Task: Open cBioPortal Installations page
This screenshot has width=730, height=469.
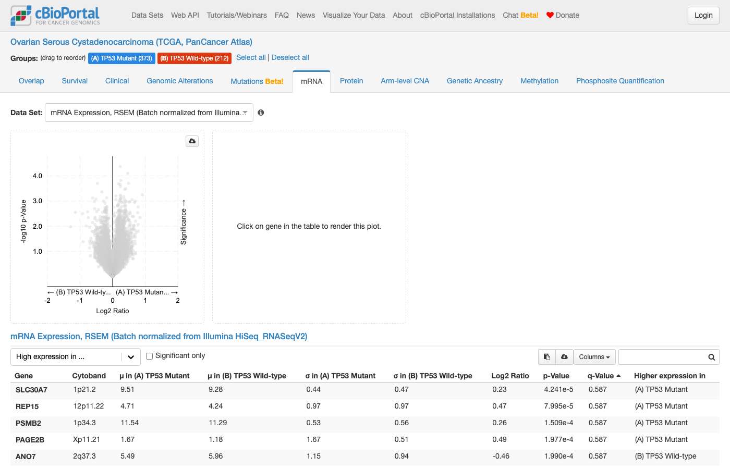Action: tap(458, 15)
